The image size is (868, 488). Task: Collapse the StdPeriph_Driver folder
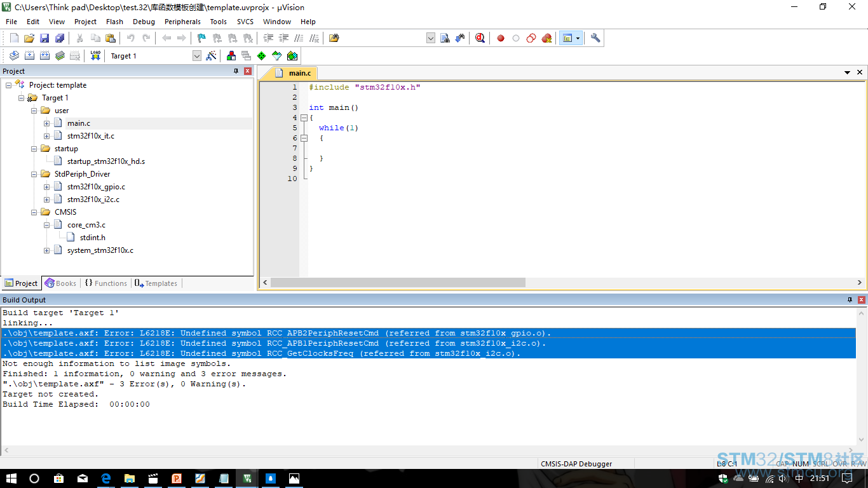(34, 174)
